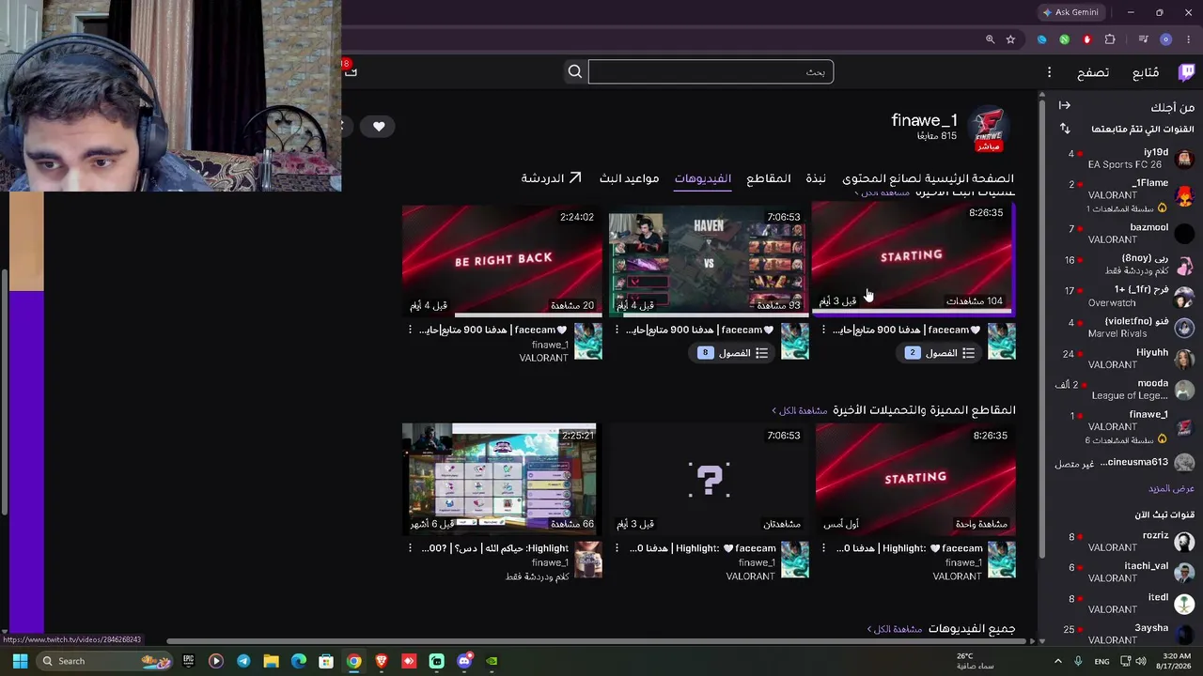Click the green circular extension icon

pos(1065,39)
